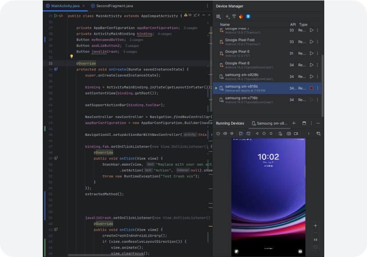Image resolution: width=367 pixels, height=257 pixels.
Task: Take a screenshot of the running device
Action: click(x=288, y=133)
